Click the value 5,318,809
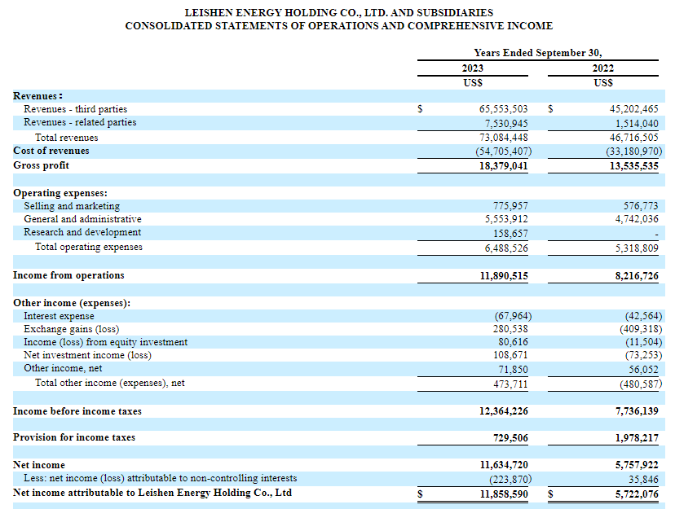This screenshot has width=675, height=509. pos(637,248)
